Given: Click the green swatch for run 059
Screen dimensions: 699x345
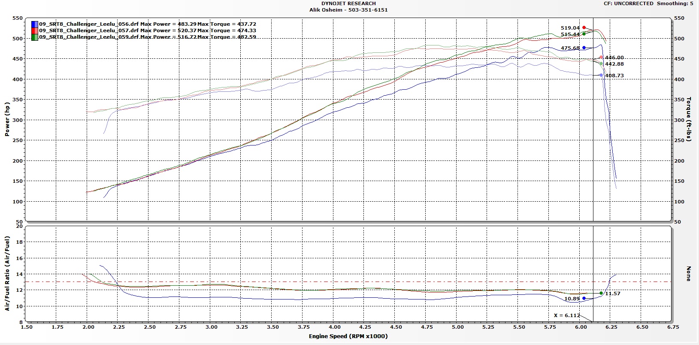Looking at the screenshot, I should click(x=34, y=37).
